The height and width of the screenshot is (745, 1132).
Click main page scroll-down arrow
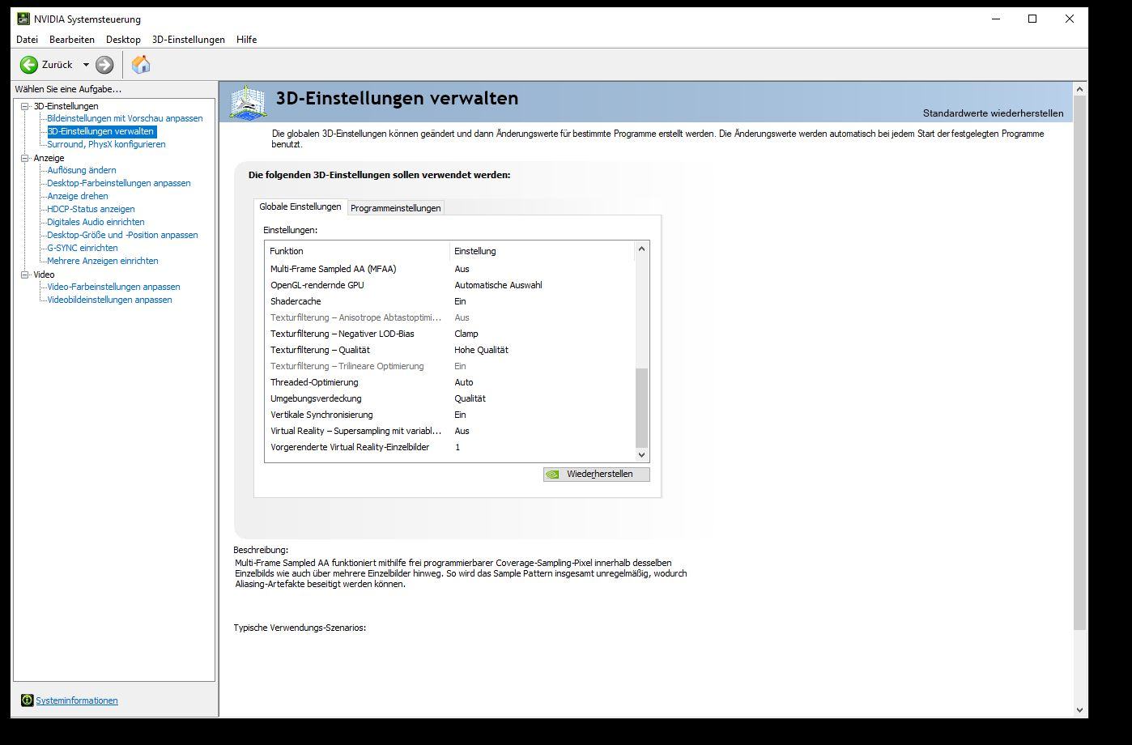point(1080,709)
